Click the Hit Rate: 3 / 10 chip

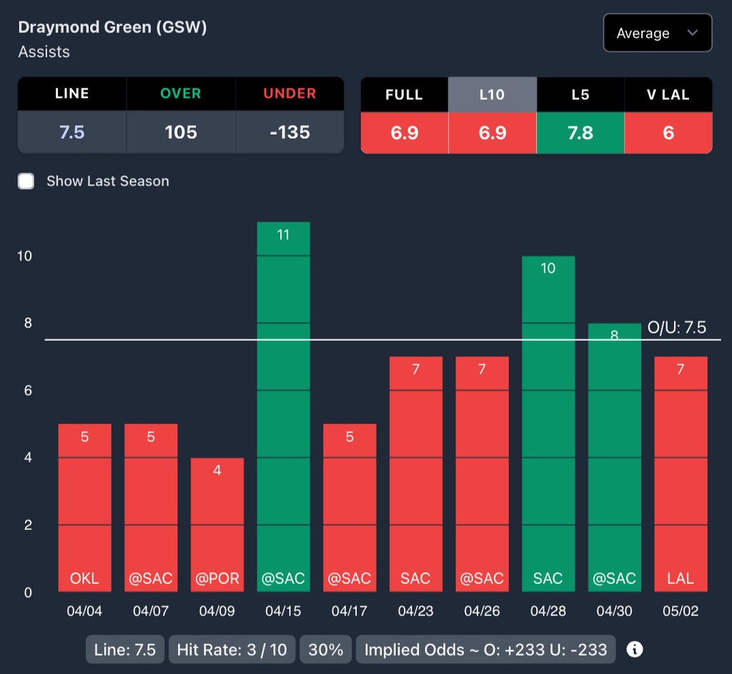(x=232, y=649)
